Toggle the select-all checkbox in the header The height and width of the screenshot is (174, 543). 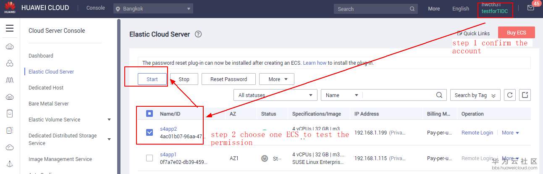tap(150, 113)
